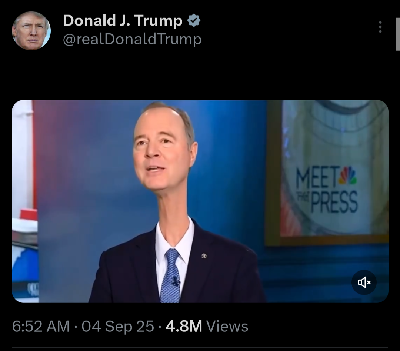Open the Donald J. Trump display name
This screenshot has height=351, width=400.
tap(123, 20)
